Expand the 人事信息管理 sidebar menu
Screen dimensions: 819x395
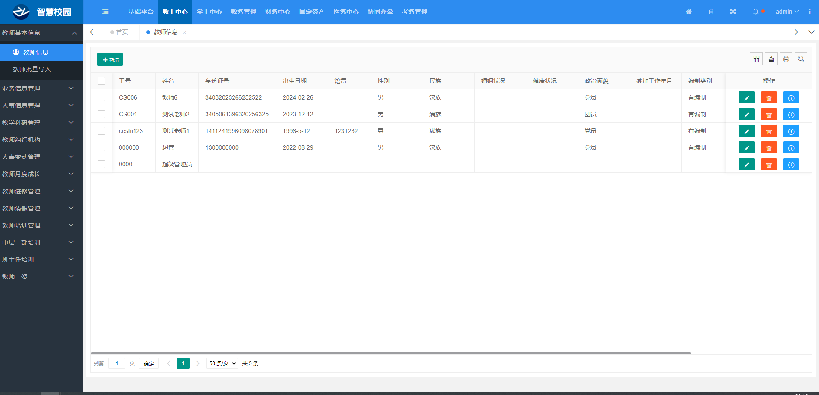tap(38, 106)
